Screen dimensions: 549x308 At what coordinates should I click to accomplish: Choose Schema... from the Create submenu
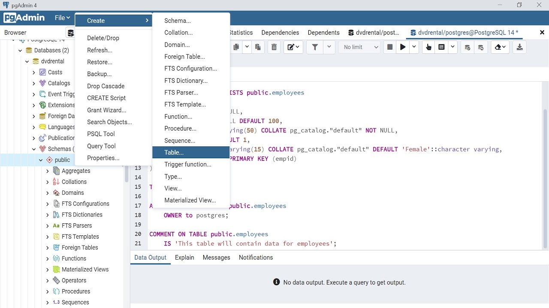(x=191, y=21)
